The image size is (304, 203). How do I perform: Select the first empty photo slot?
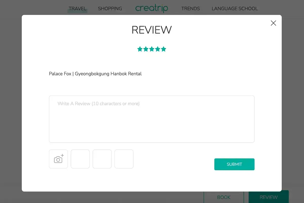click(x=80, y=159)
